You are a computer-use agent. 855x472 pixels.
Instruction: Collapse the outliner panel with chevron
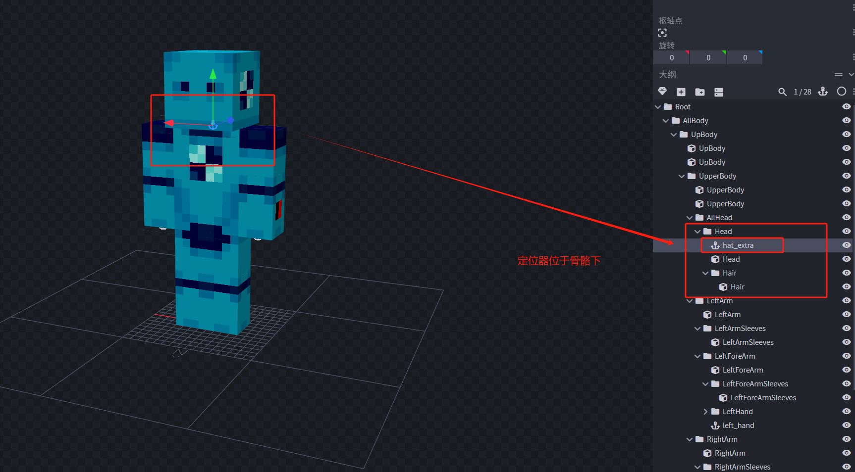[x=851, y=75]
